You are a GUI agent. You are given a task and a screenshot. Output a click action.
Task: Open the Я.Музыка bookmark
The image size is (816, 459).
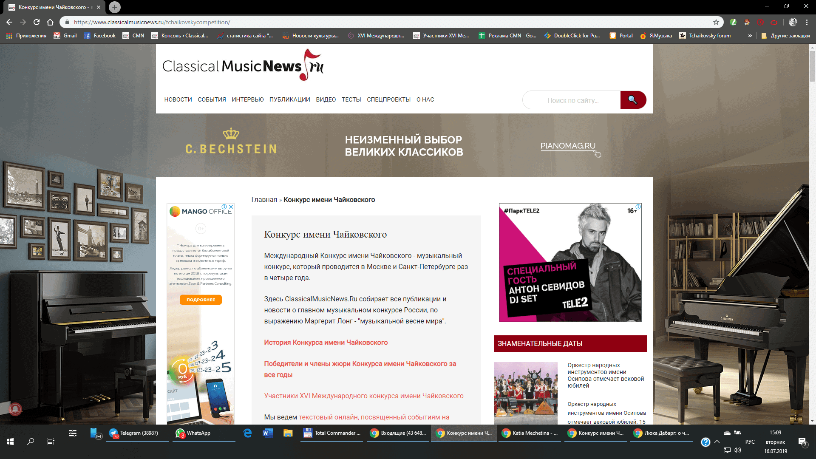pyautogui.click(x=656, y=36)
